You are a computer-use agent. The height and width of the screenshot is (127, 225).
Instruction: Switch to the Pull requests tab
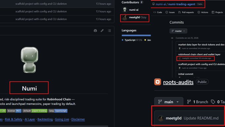186,12
